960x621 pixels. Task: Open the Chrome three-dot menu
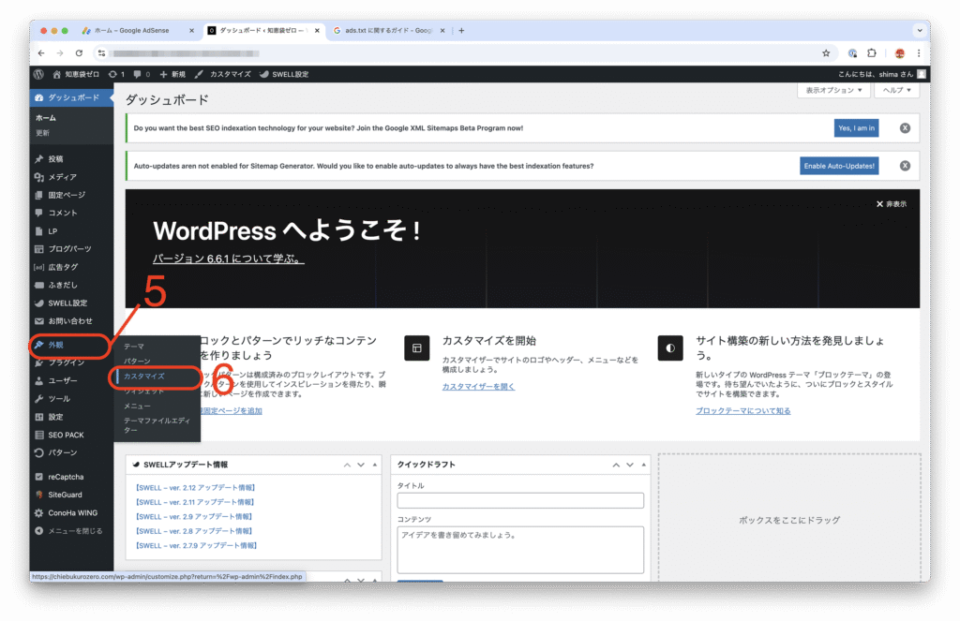919,53
